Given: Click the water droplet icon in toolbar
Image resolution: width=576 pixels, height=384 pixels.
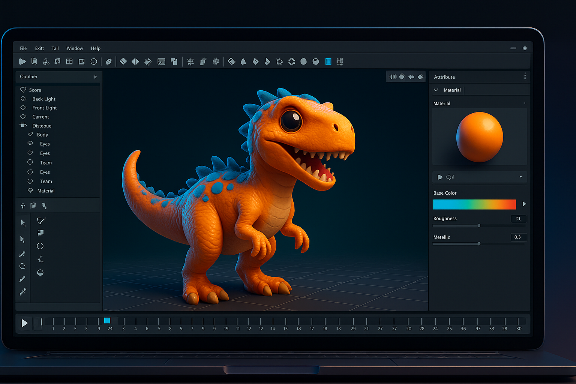Looking at the screenshot, I should point(243,61).
